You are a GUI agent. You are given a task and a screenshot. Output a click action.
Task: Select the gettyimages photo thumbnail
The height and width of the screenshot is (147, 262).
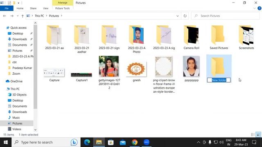(109, 66)
